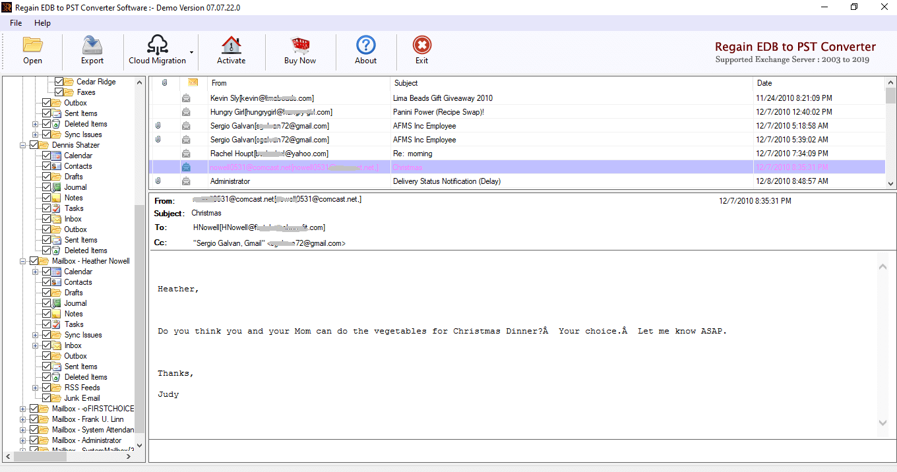Click Deleted Items icon under Heather Nowell
Image resolution: width=897 pixels, height=472 pixels.
coord(57,377)
